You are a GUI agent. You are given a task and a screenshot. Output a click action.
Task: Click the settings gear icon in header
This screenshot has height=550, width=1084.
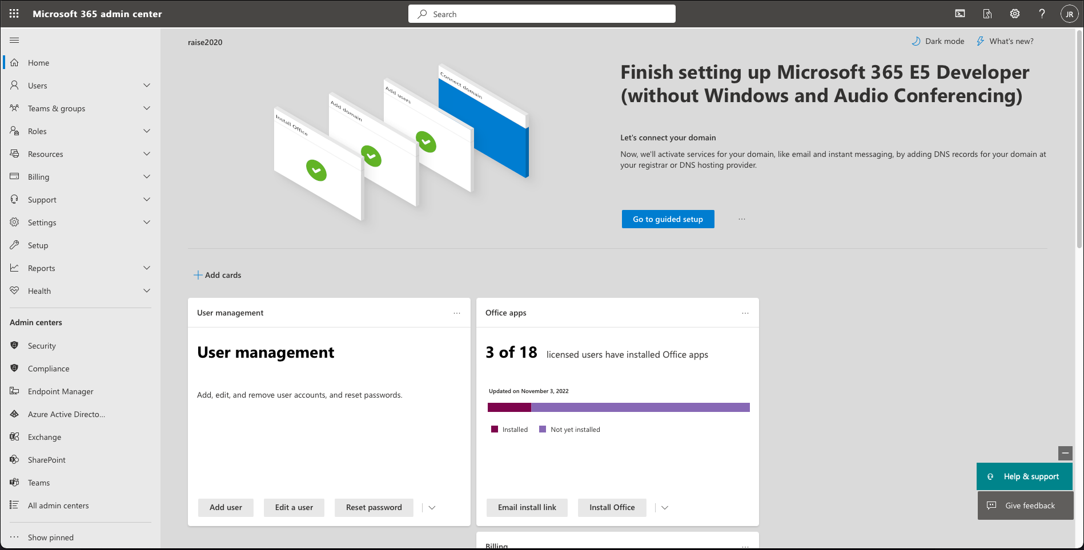[1015, 14]
